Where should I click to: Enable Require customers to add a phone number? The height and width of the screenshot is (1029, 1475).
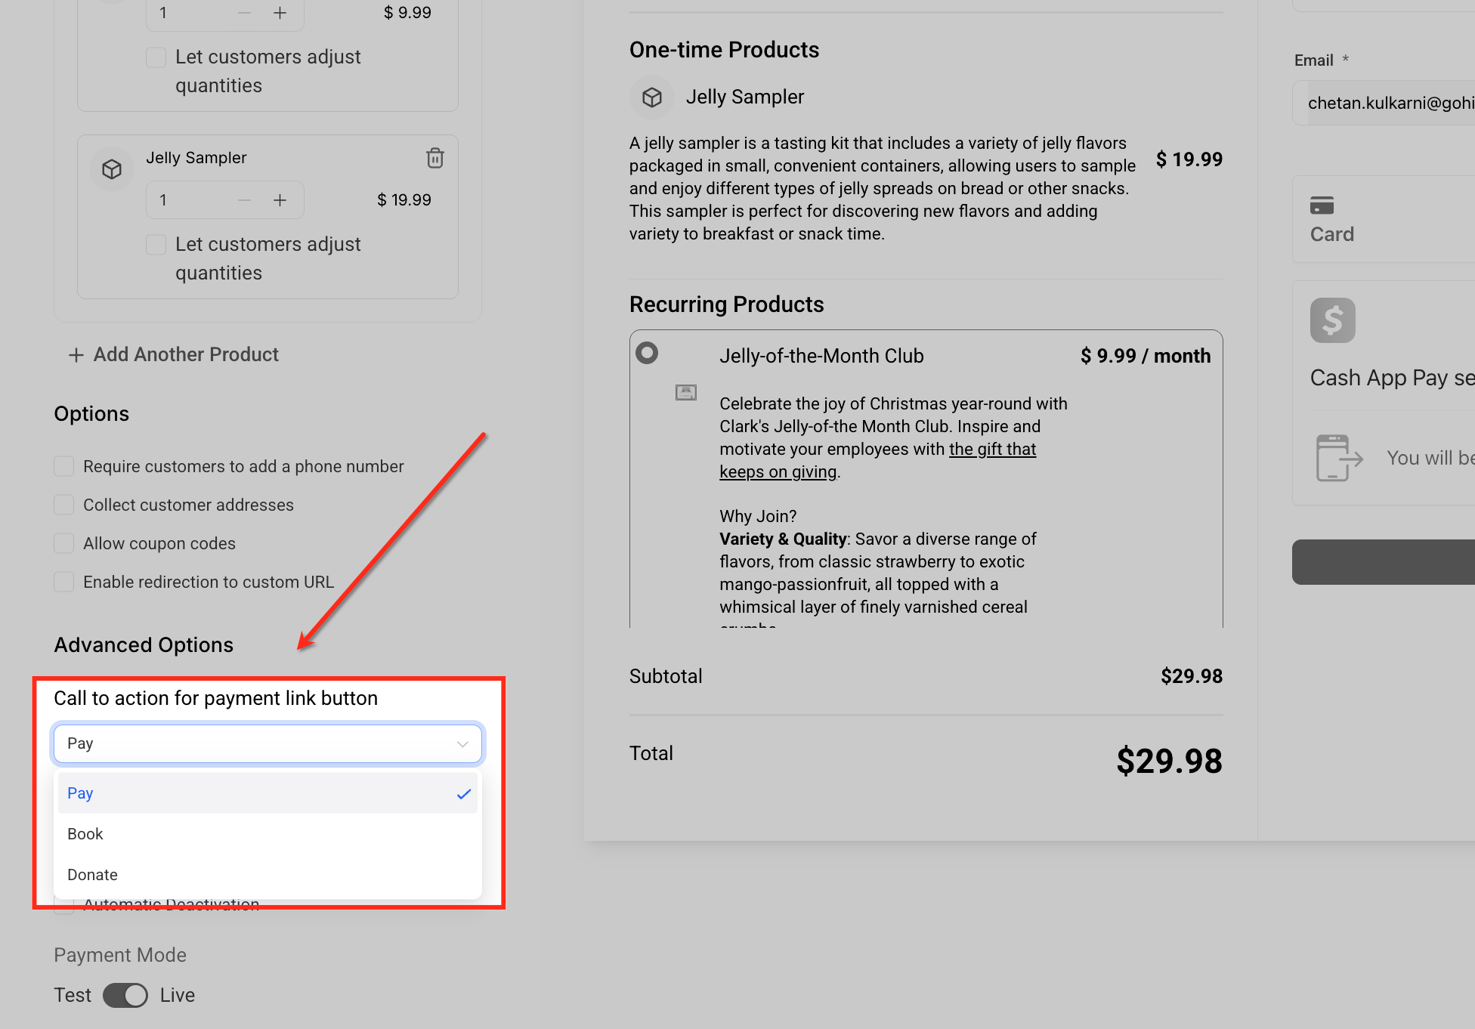(x=64, y=466)
